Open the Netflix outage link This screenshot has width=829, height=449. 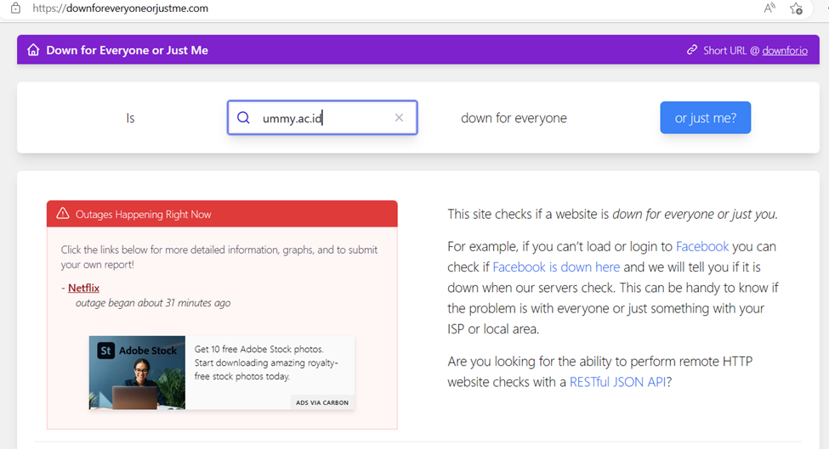coord(83,288)
